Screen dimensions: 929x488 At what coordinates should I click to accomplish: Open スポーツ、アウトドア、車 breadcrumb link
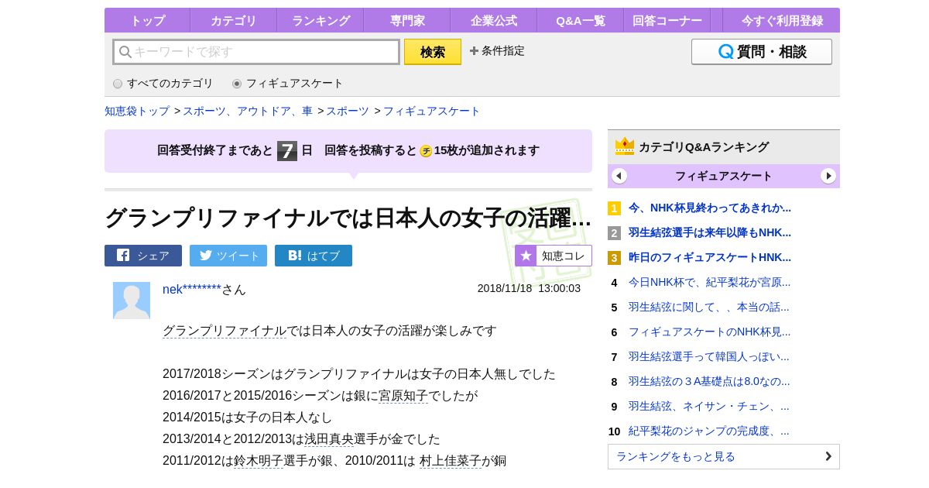coord(248,111)
